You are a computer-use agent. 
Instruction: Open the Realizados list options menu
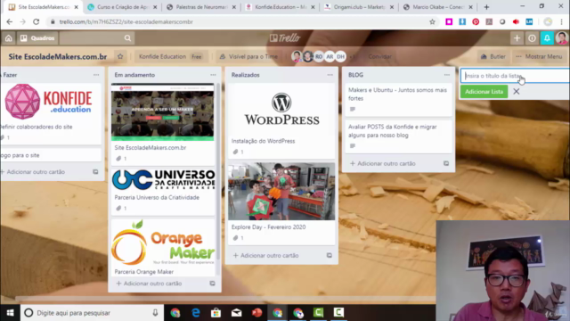330,75
